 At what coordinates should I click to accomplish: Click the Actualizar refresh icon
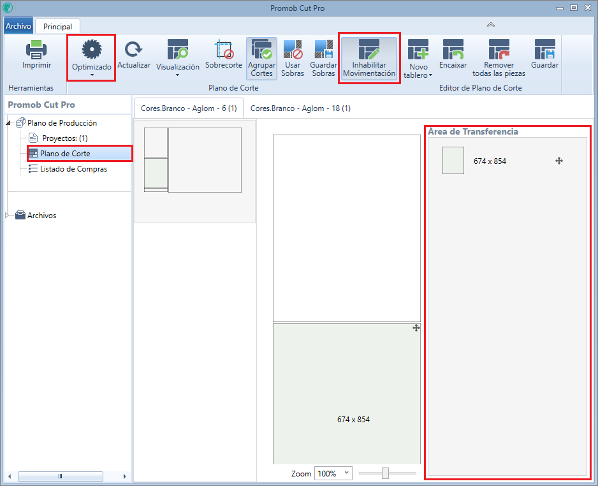click(133, 50)
